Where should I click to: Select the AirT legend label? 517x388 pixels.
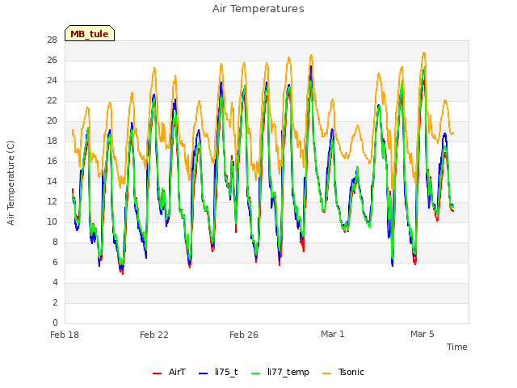click(x=177, y=372)
